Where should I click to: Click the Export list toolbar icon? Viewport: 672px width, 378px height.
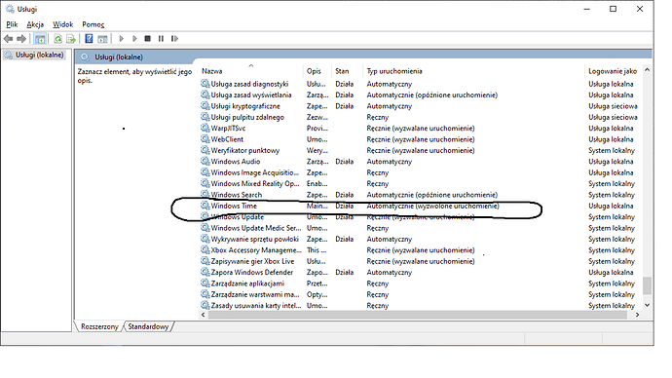[71, 39]
